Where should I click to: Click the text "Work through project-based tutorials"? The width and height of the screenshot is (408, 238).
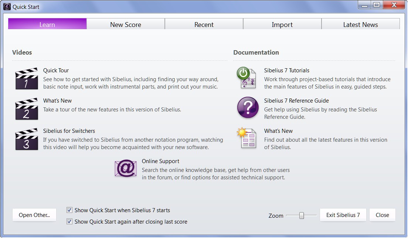[327, 83]
